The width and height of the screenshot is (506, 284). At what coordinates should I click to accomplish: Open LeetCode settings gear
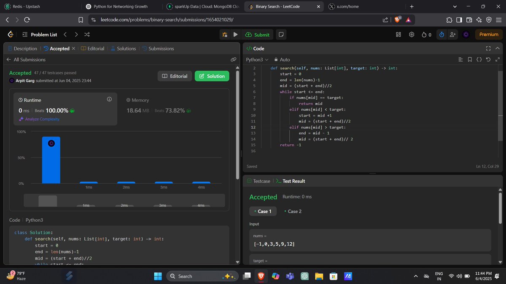(x=412, y=35)
